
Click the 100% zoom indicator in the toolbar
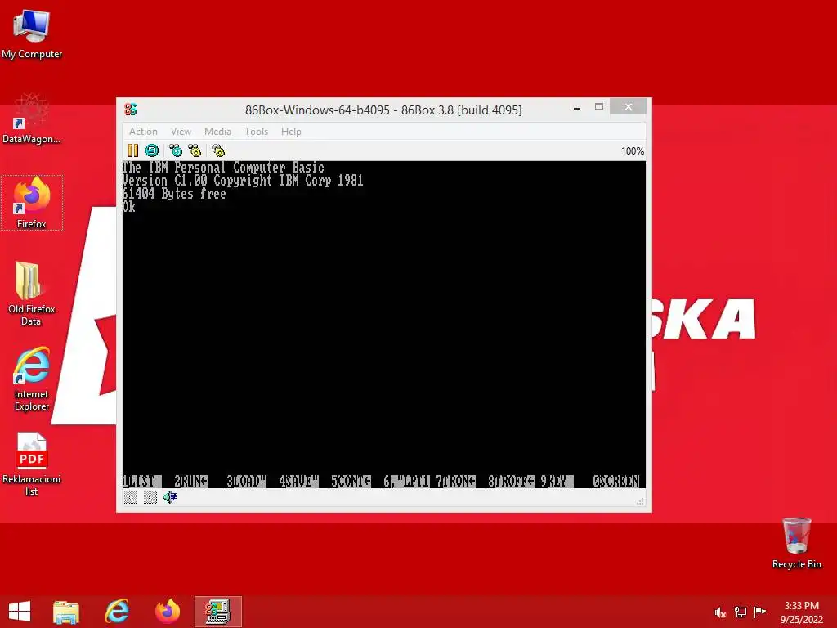pos(633,151)
